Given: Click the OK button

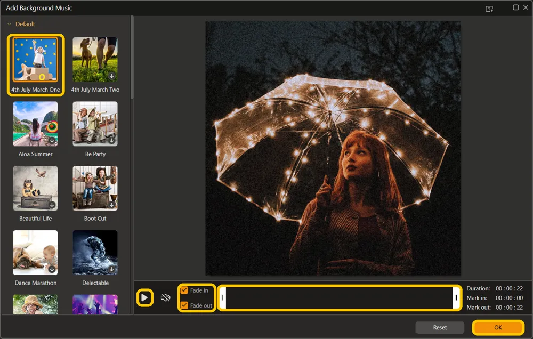Looking at the screenshot, I should click(x=498, y=327).
